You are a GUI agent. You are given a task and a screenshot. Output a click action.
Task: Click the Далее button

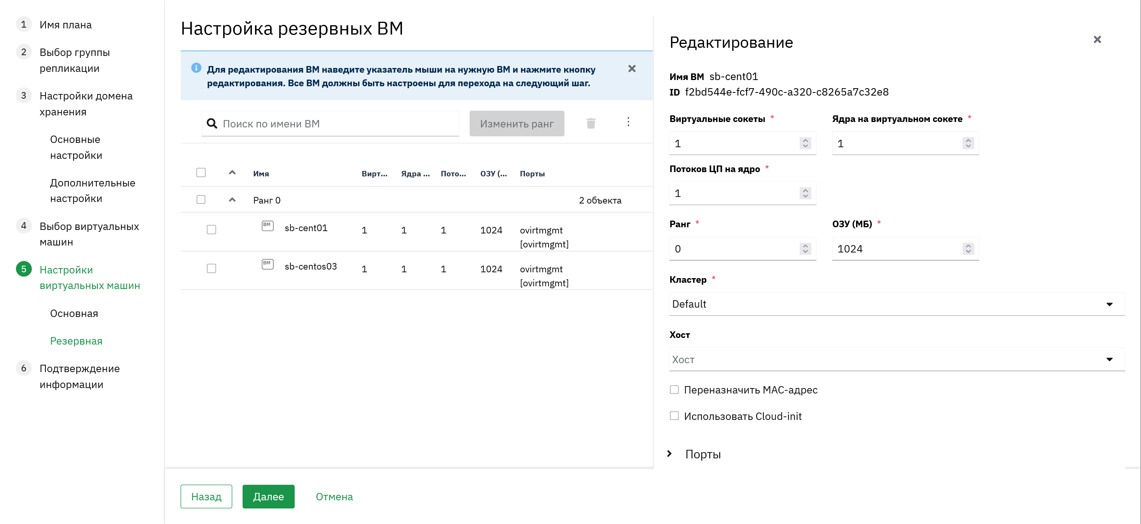point(268,496)
